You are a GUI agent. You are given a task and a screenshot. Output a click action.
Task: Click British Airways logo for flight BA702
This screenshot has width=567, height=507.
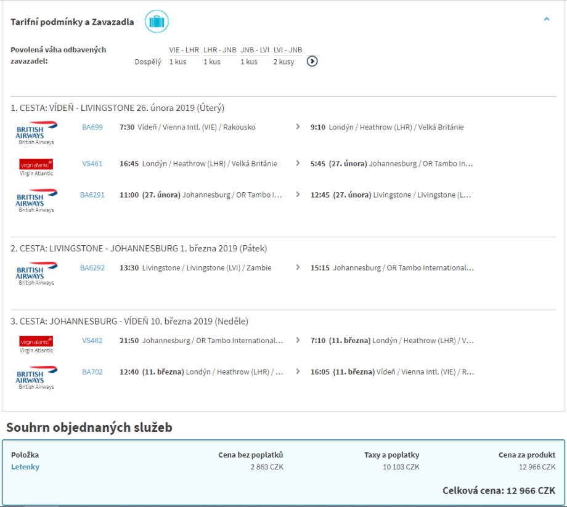pos(36,376)
